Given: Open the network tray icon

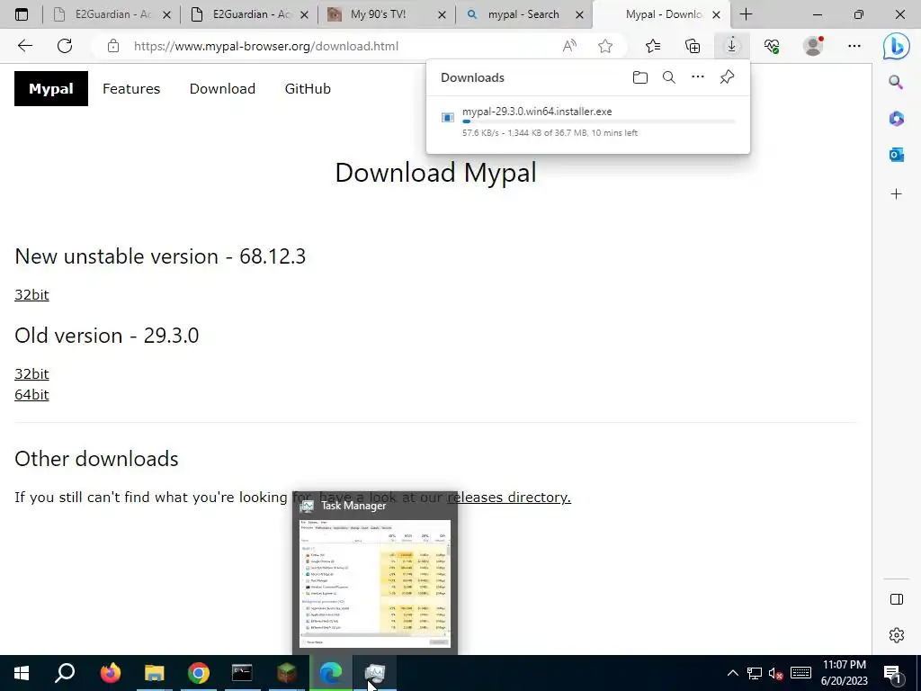Looking at the screenshot, I should pyautogui.click(x=755, y=673).
